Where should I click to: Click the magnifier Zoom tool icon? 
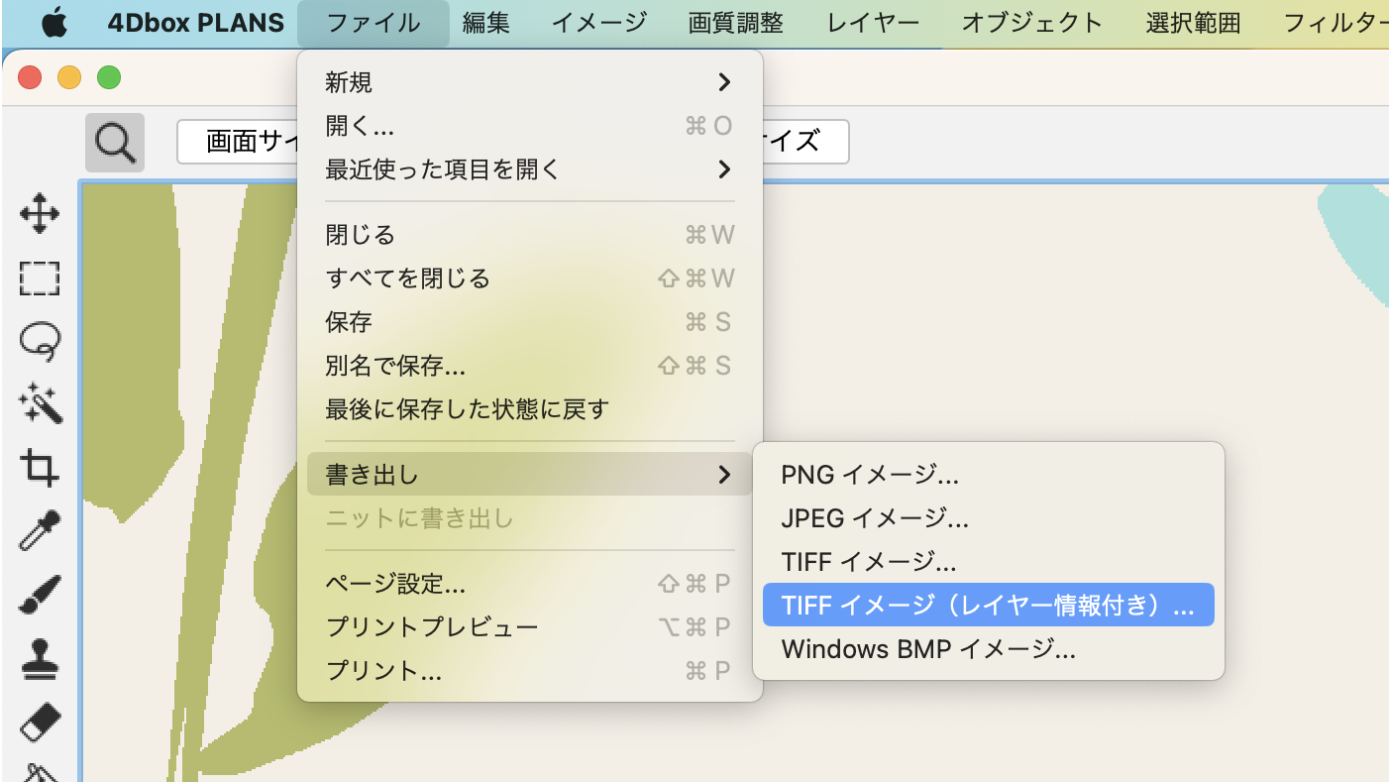115,143
